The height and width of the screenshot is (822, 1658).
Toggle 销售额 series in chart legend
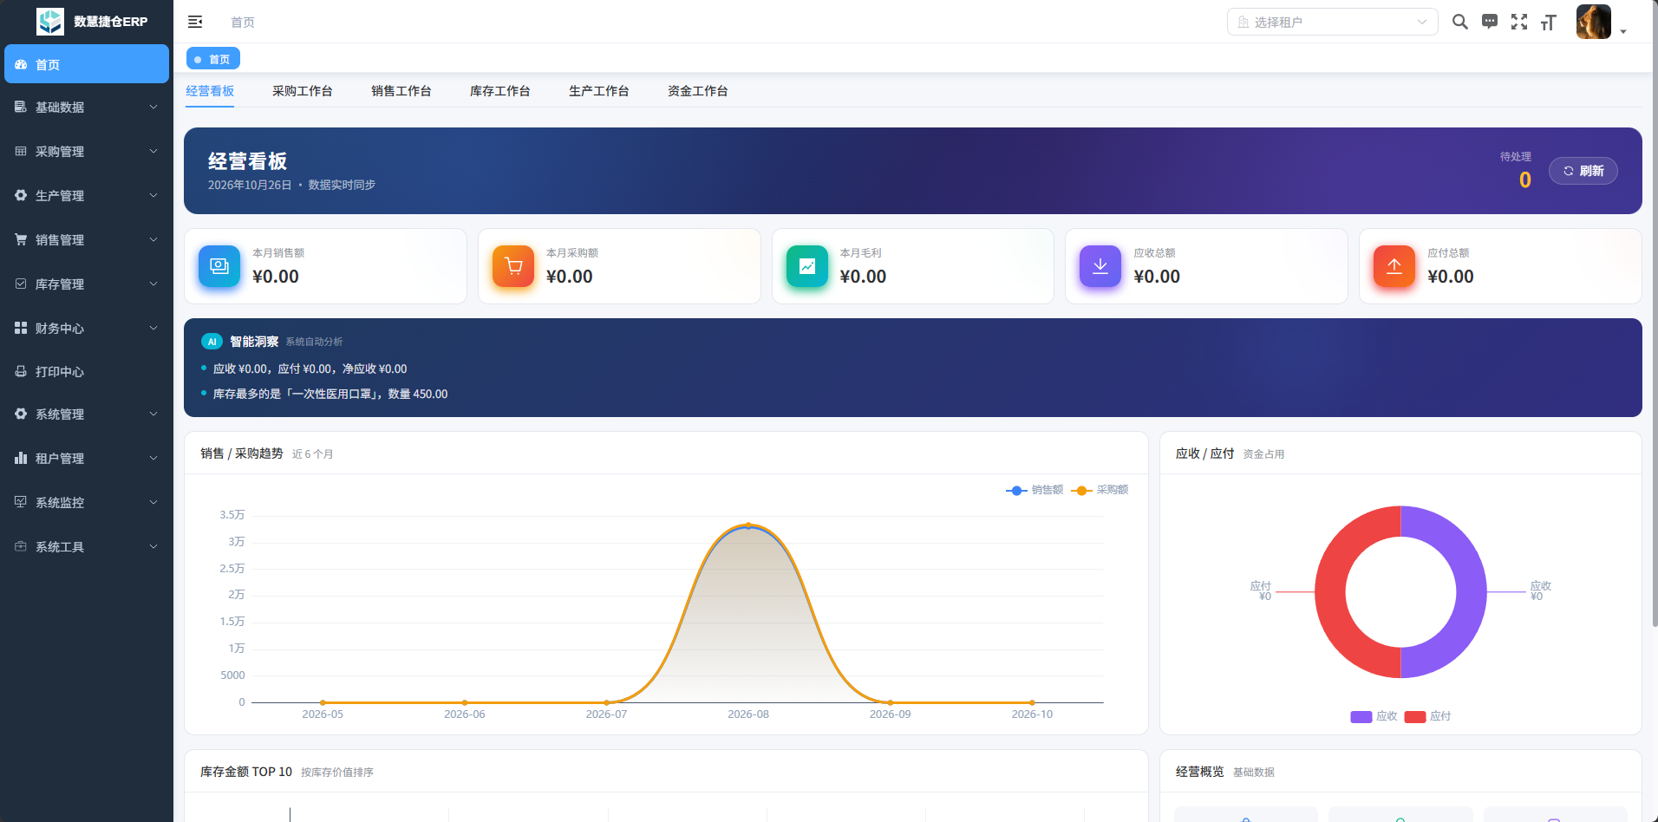tap(1035, 490)
